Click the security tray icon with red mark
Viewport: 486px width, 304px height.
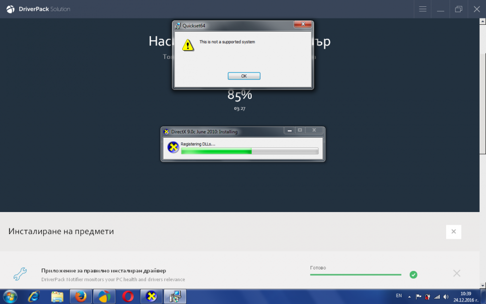click(427, 297)
